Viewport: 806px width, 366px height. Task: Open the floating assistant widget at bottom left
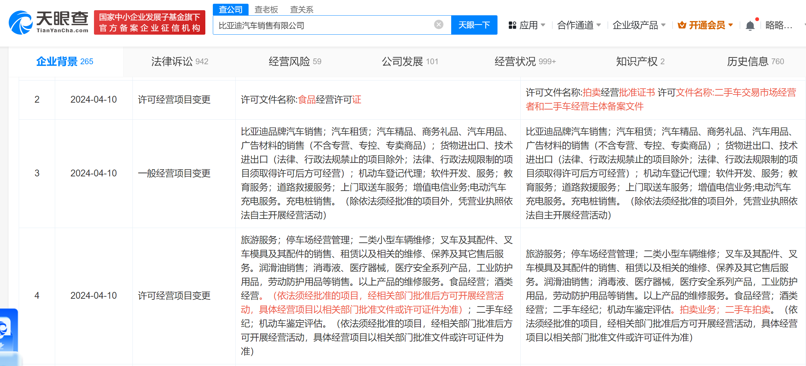click(7, 330)
